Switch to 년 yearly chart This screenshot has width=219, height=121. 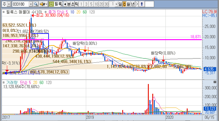tap(133, 4)
